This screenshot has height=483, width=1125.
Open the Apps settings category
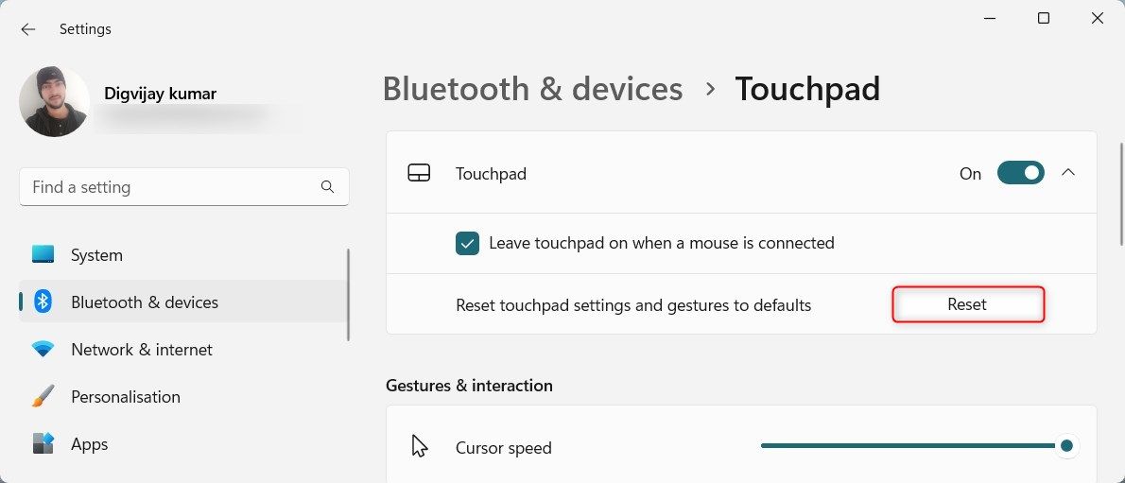point(90,444)
